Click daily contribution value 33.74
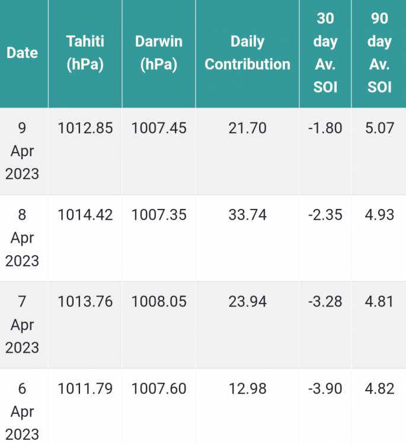The height and width of the screenshot is (444, 406). coord(247,215)
